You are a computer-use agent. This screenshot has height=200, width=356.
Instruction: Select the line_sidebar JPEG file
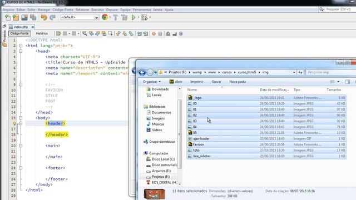[x=266, y=156]
